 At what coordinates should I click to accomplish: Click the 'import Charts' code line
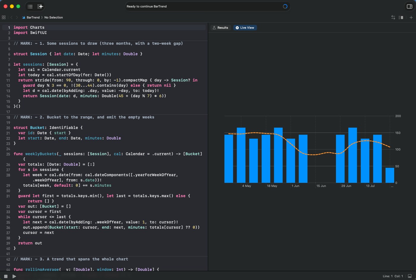coord(29,27)
